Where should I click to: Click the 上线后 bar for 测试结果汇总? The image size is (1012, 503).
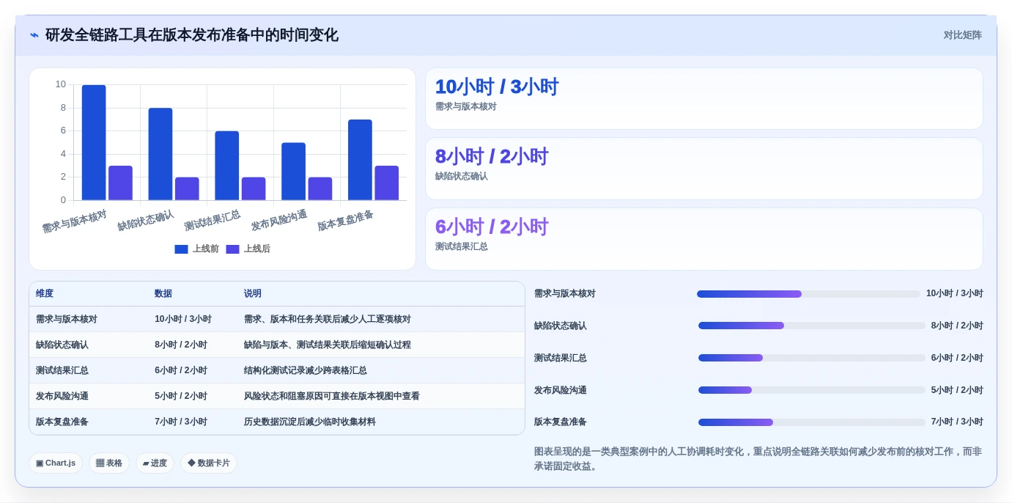coord(254,188)
